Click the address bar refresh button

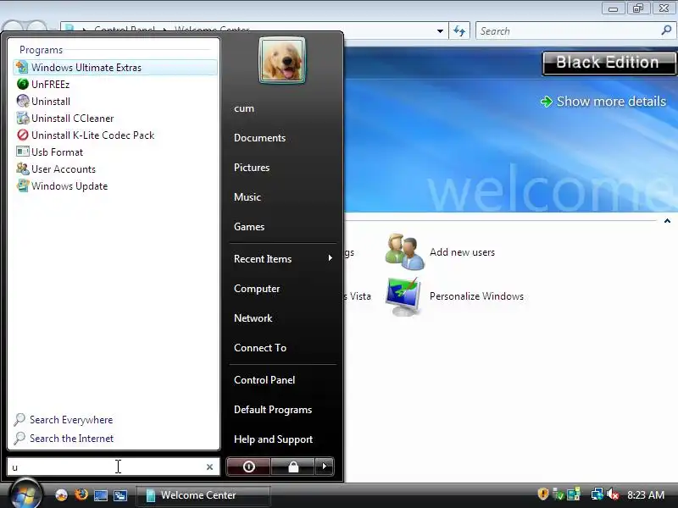pyautogui.click(x=459, y=31)
